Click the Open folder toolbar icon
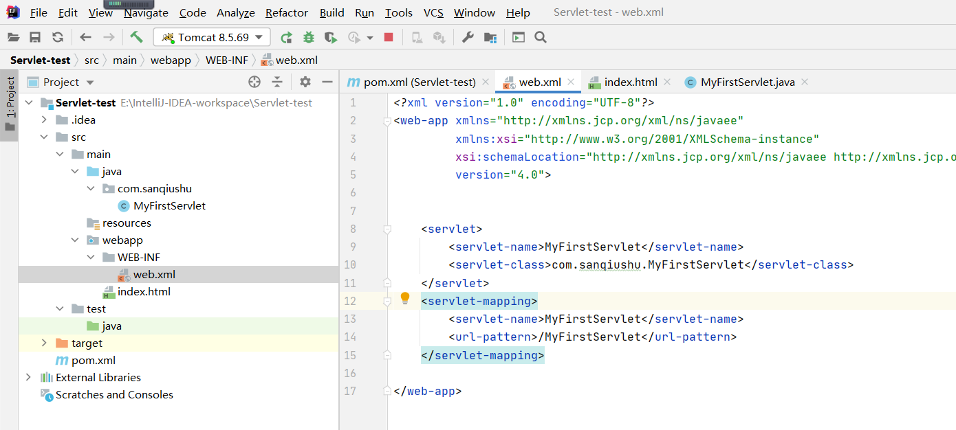 point(13,37)
